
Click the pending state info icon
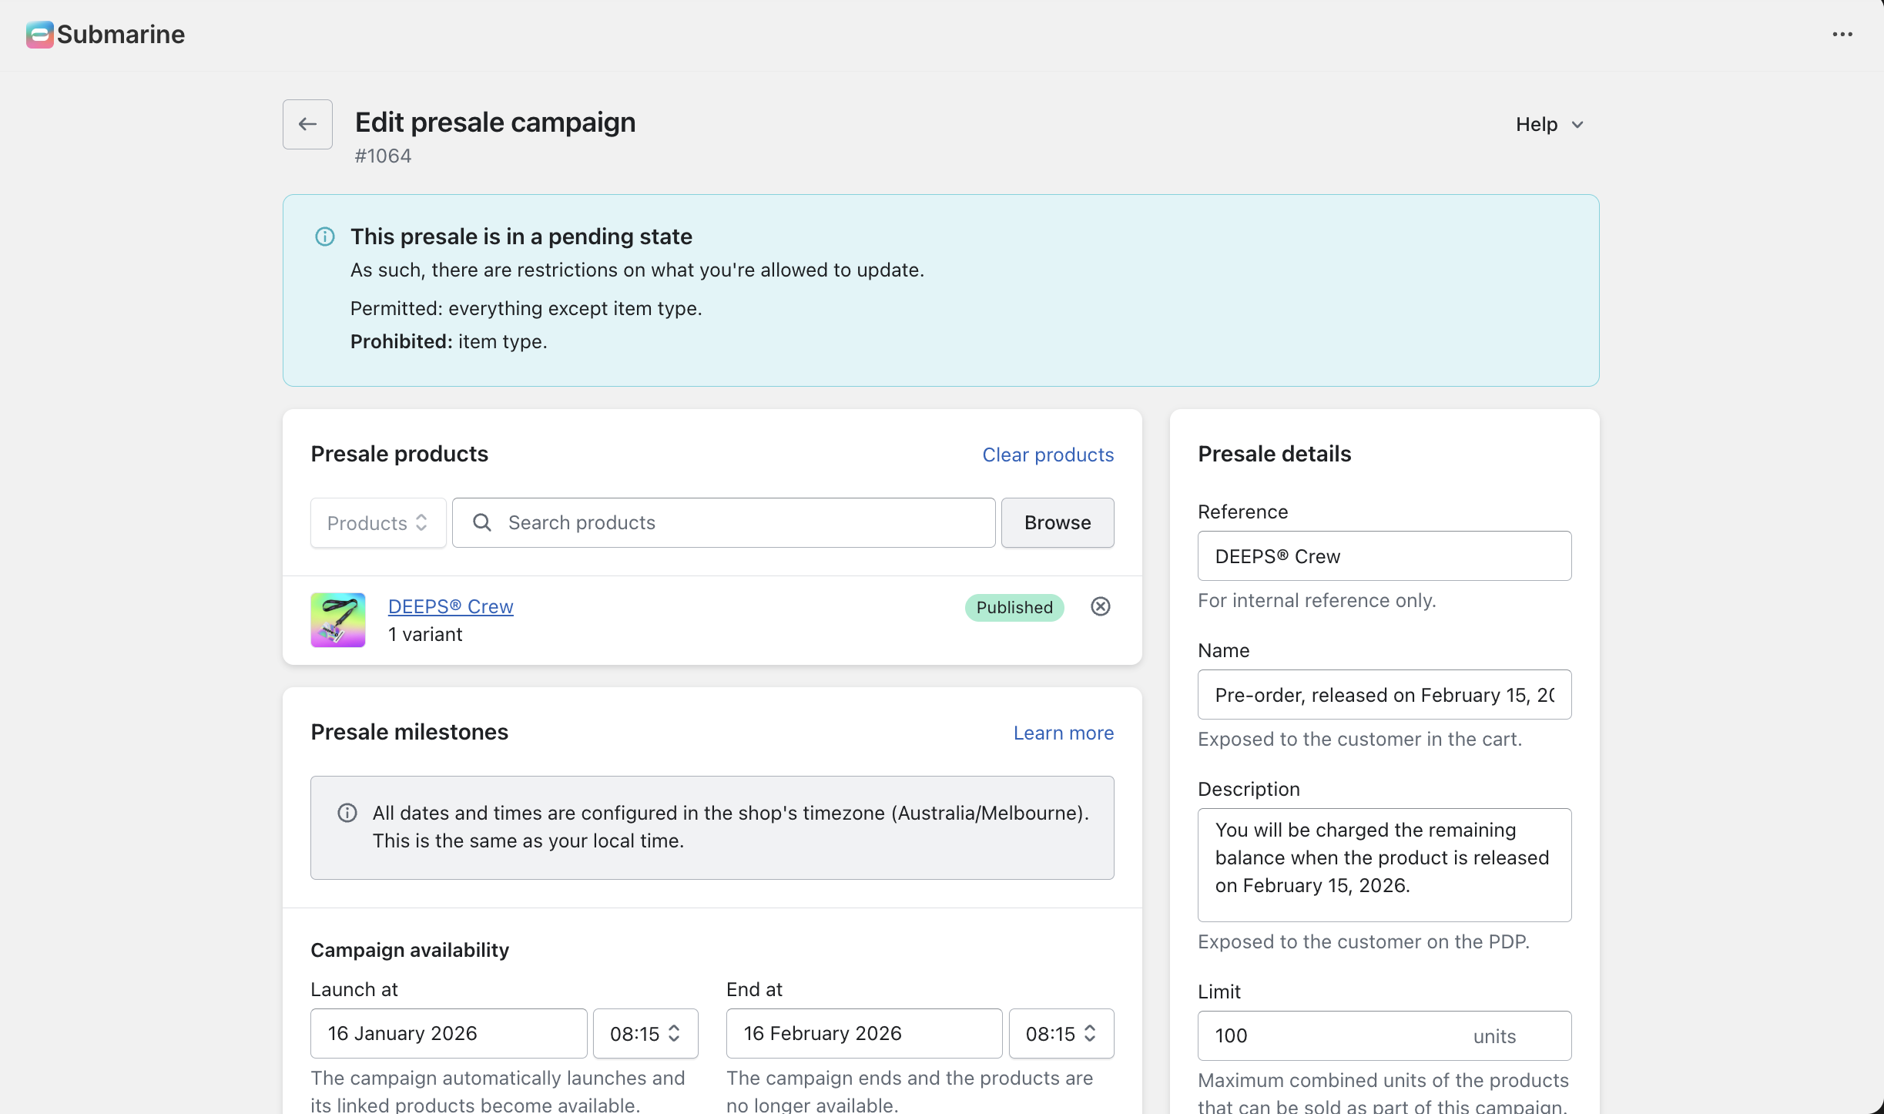pyautogui.click(x=325, y=237)
